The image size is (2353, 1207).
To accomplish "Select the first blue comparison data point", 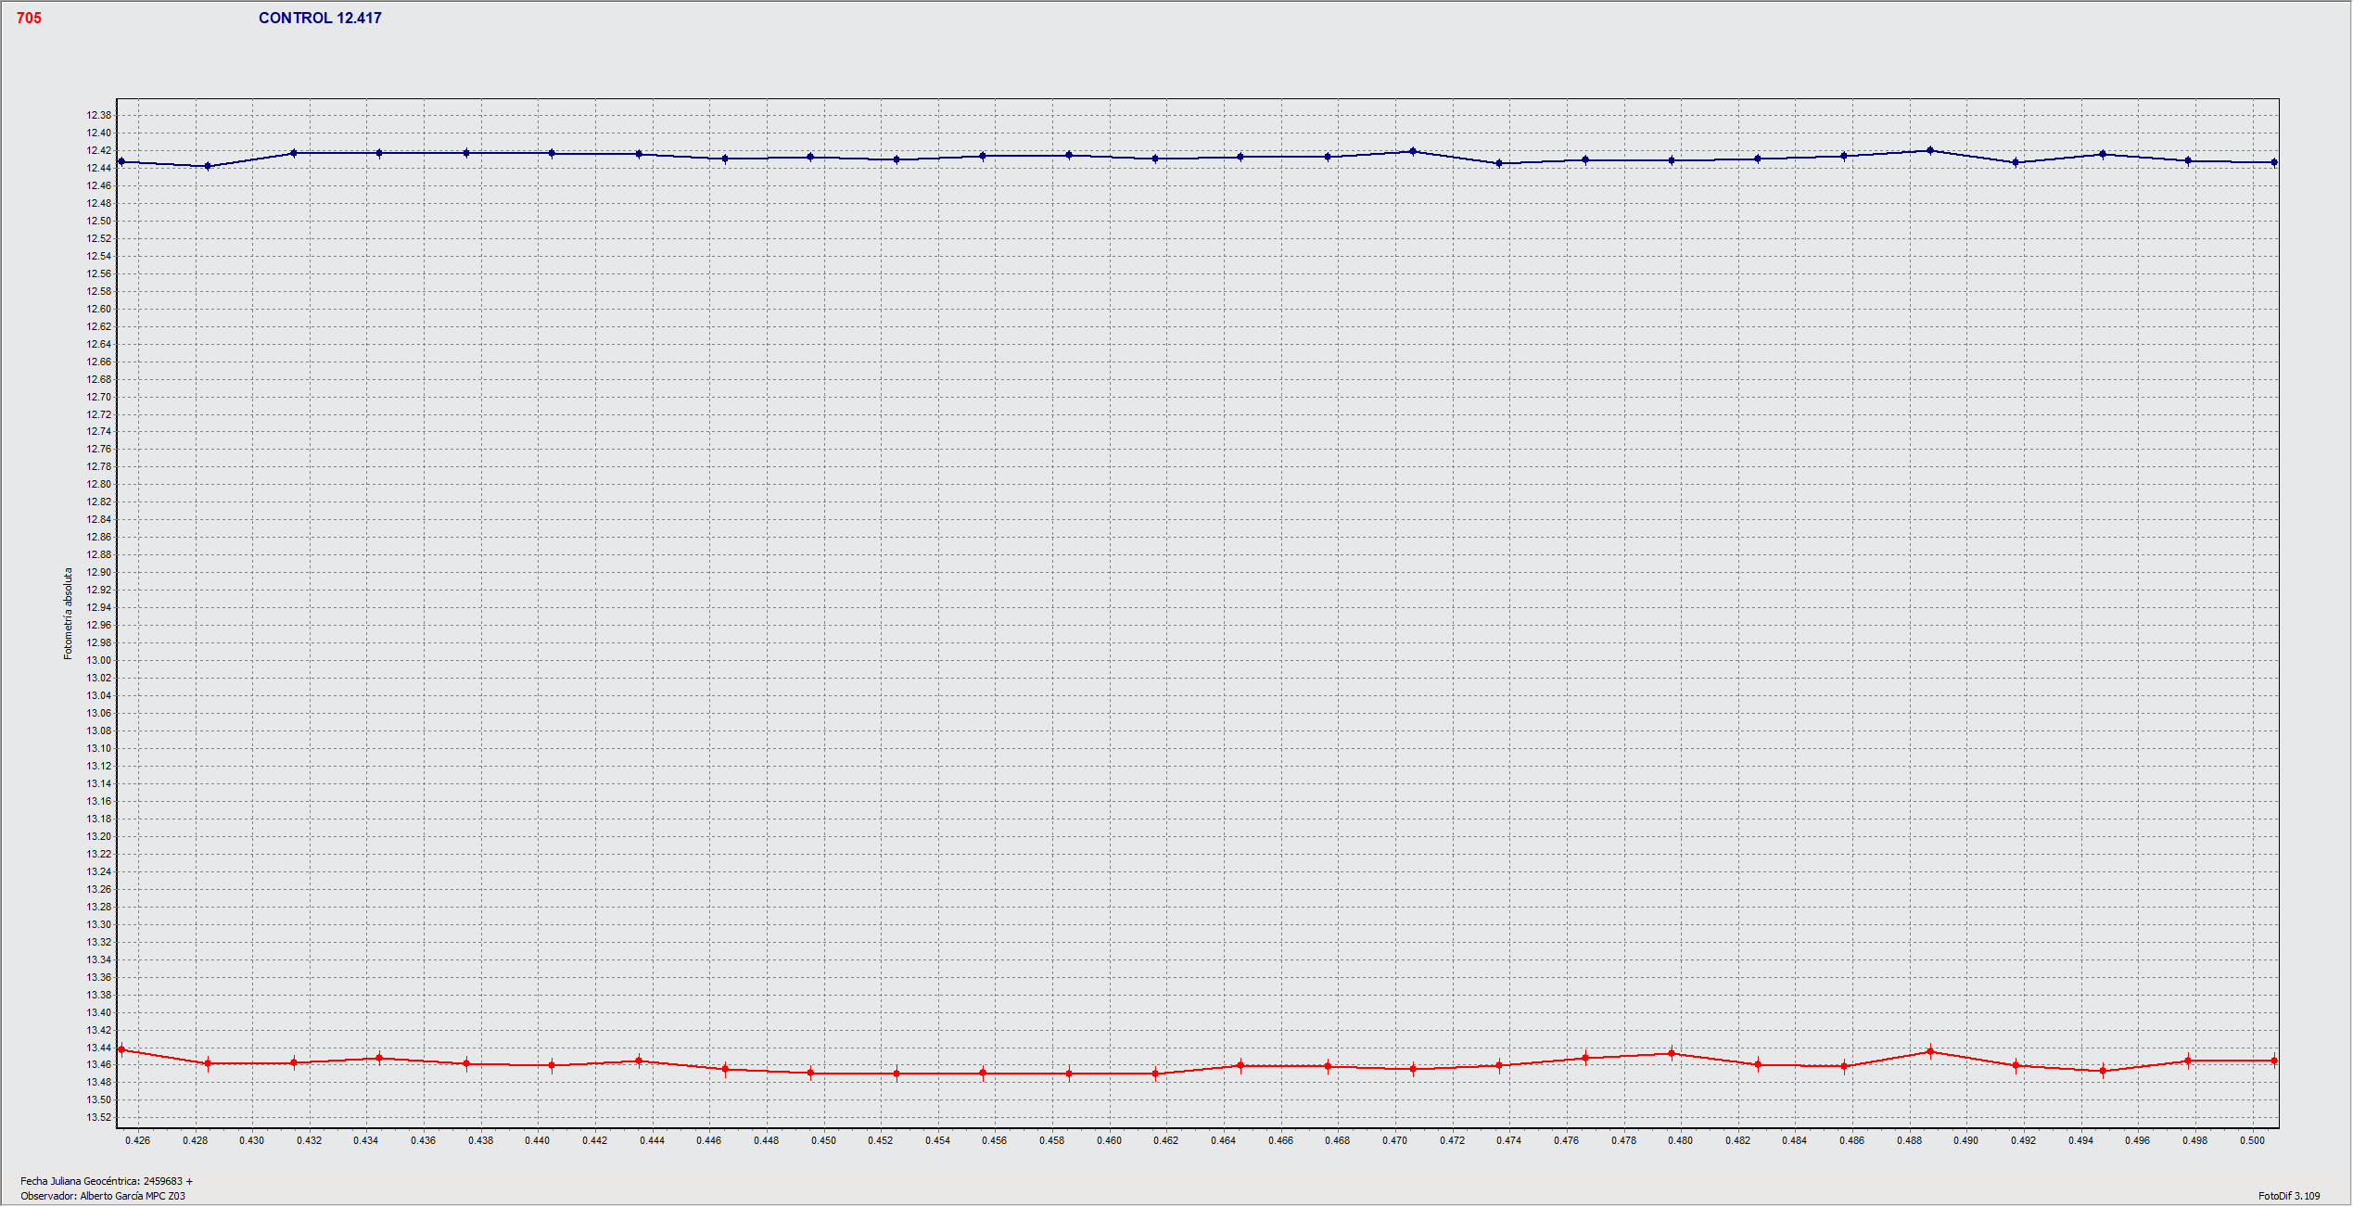I will point(123,162).
